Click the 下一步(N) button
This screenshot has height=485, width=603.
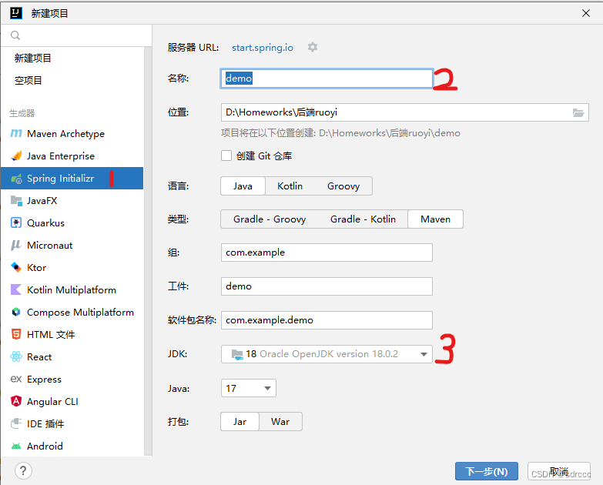(487, 471)
